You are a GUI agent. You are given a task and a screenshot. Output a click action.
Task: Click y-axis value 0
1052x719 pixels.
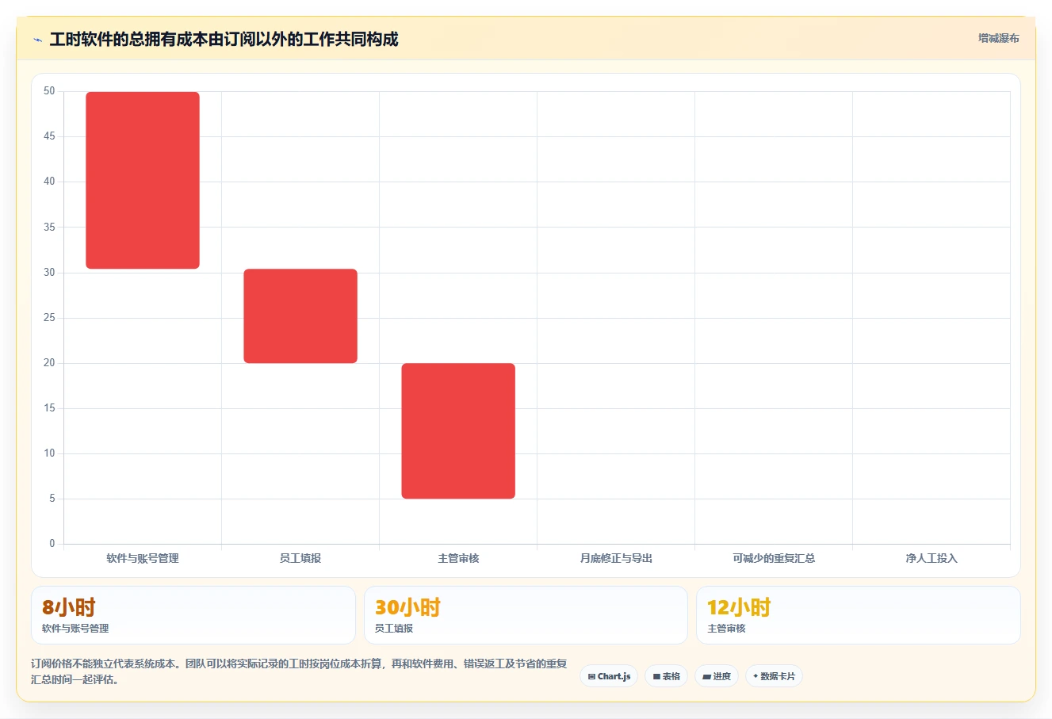click(x=52, y=544)
